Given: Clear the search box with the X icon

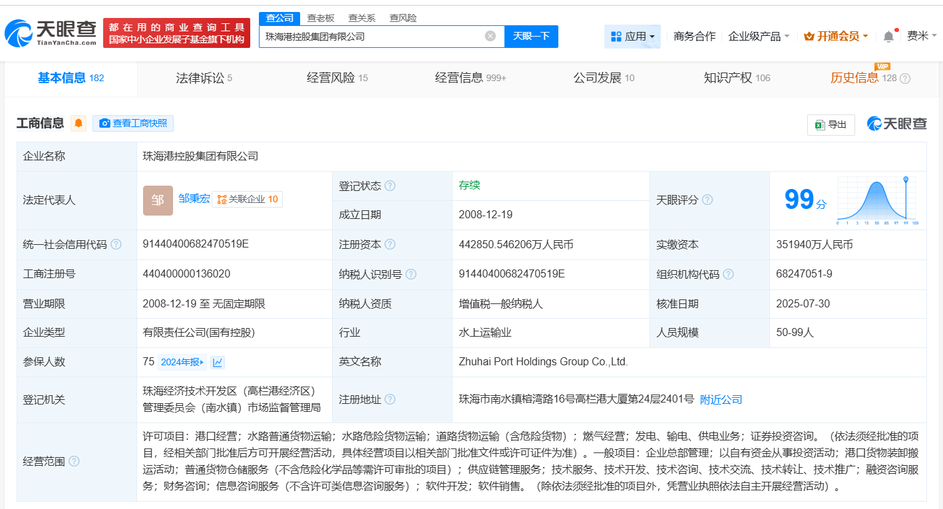Looking at the screenshot, I should coord(490,37).
